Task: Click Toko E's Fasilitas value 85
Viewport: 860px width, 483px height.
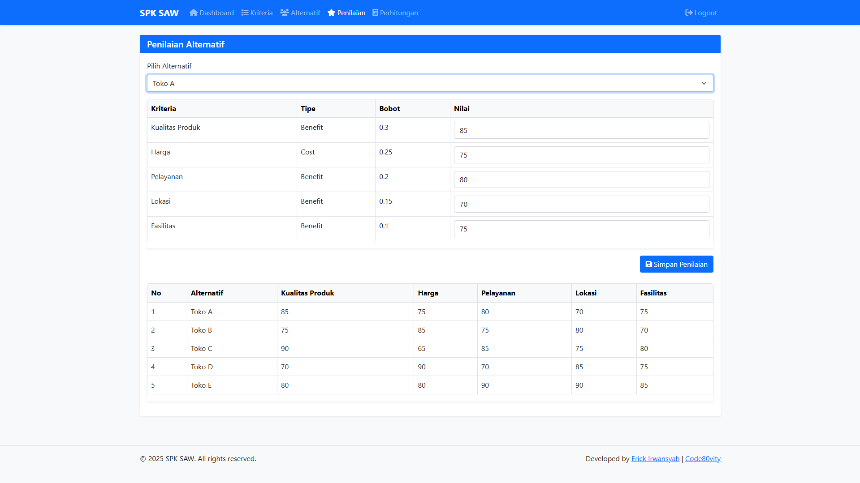Action: [x=644, y=385]
